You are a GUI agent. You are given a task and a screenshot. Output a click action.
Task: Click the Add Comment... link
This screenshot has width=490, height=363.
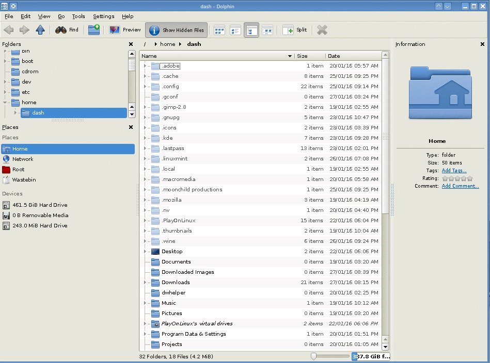pyautogui.click(x=460, y=186)
